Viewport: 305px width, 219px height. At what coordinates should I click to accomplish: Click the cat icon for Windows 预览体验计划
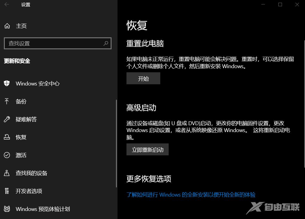pyautogui.click(x=7, y=209)
